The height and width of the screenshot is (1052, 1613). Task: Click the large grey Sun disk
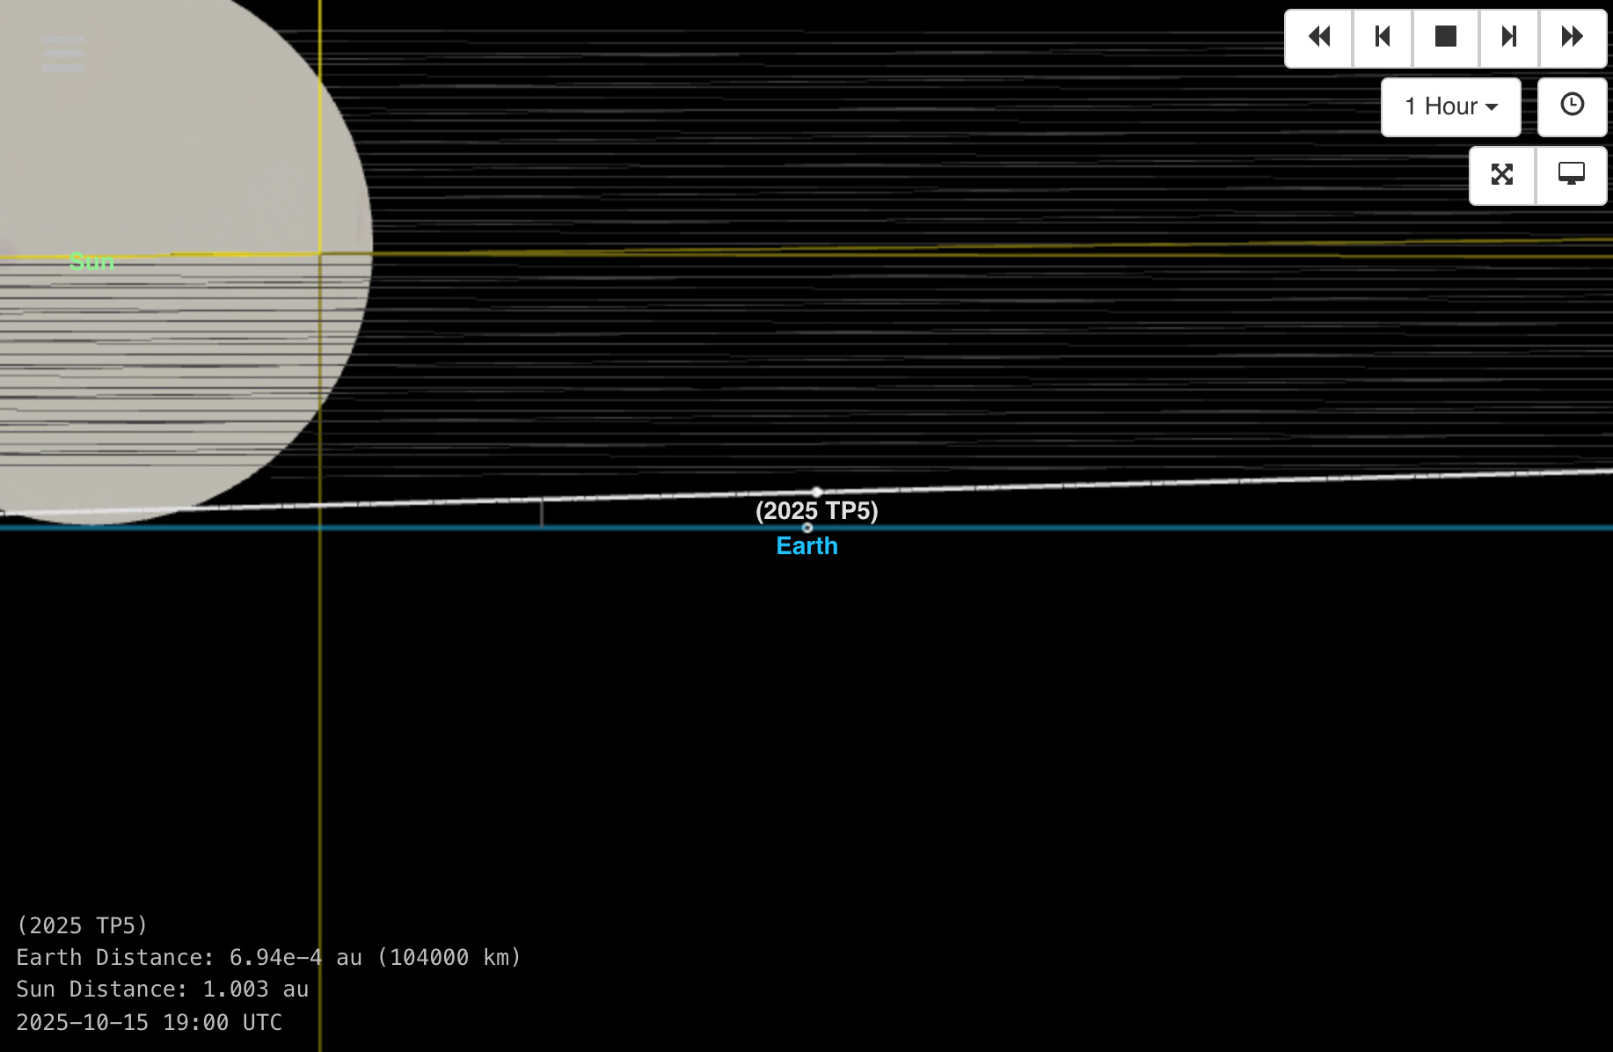176,158
